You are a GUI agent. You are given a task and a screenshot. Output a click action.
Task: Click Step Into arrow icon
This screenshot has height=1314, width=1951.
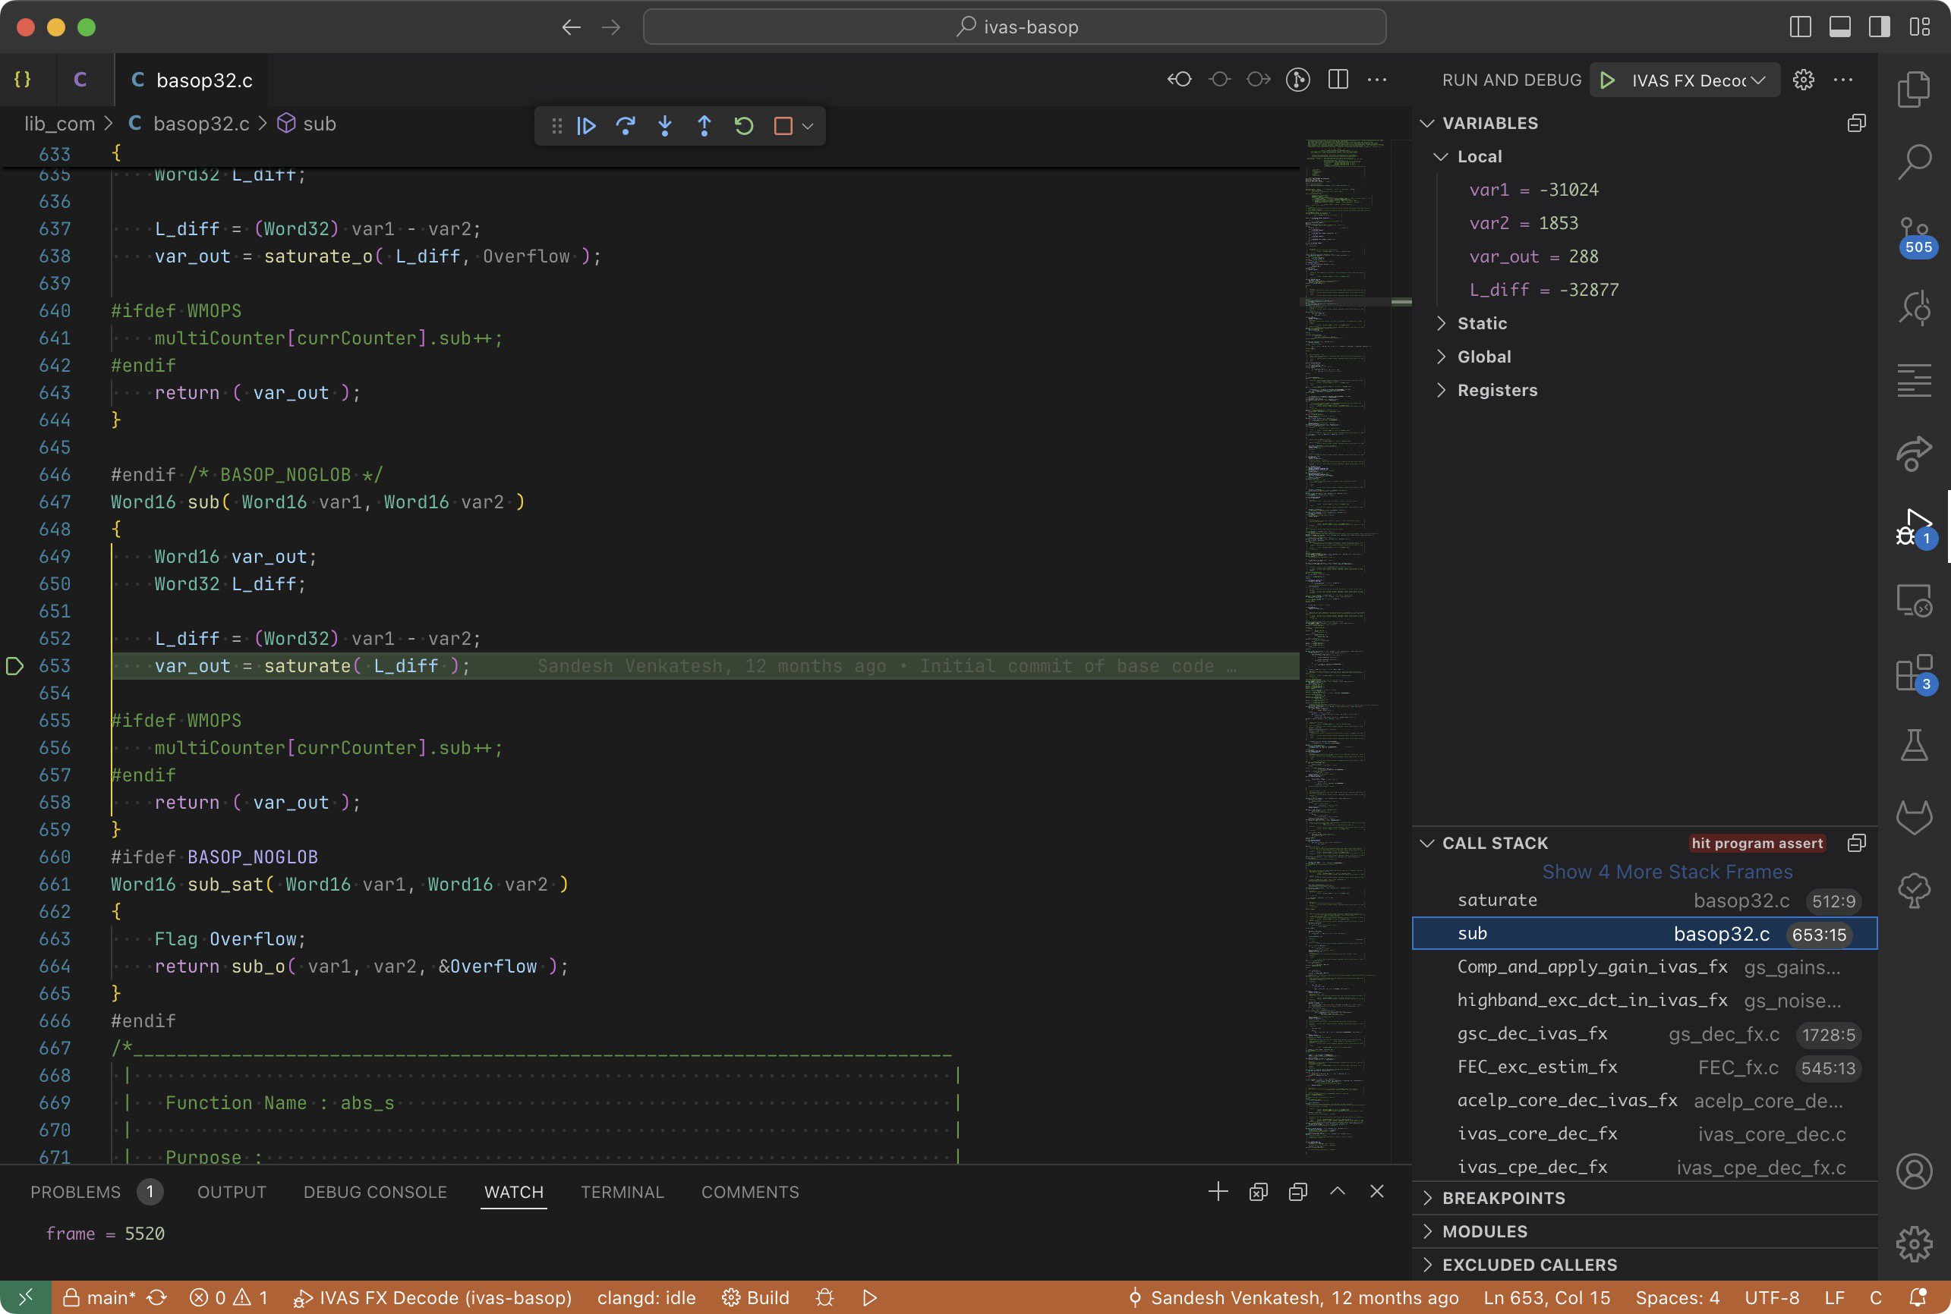tap(665, 126)
